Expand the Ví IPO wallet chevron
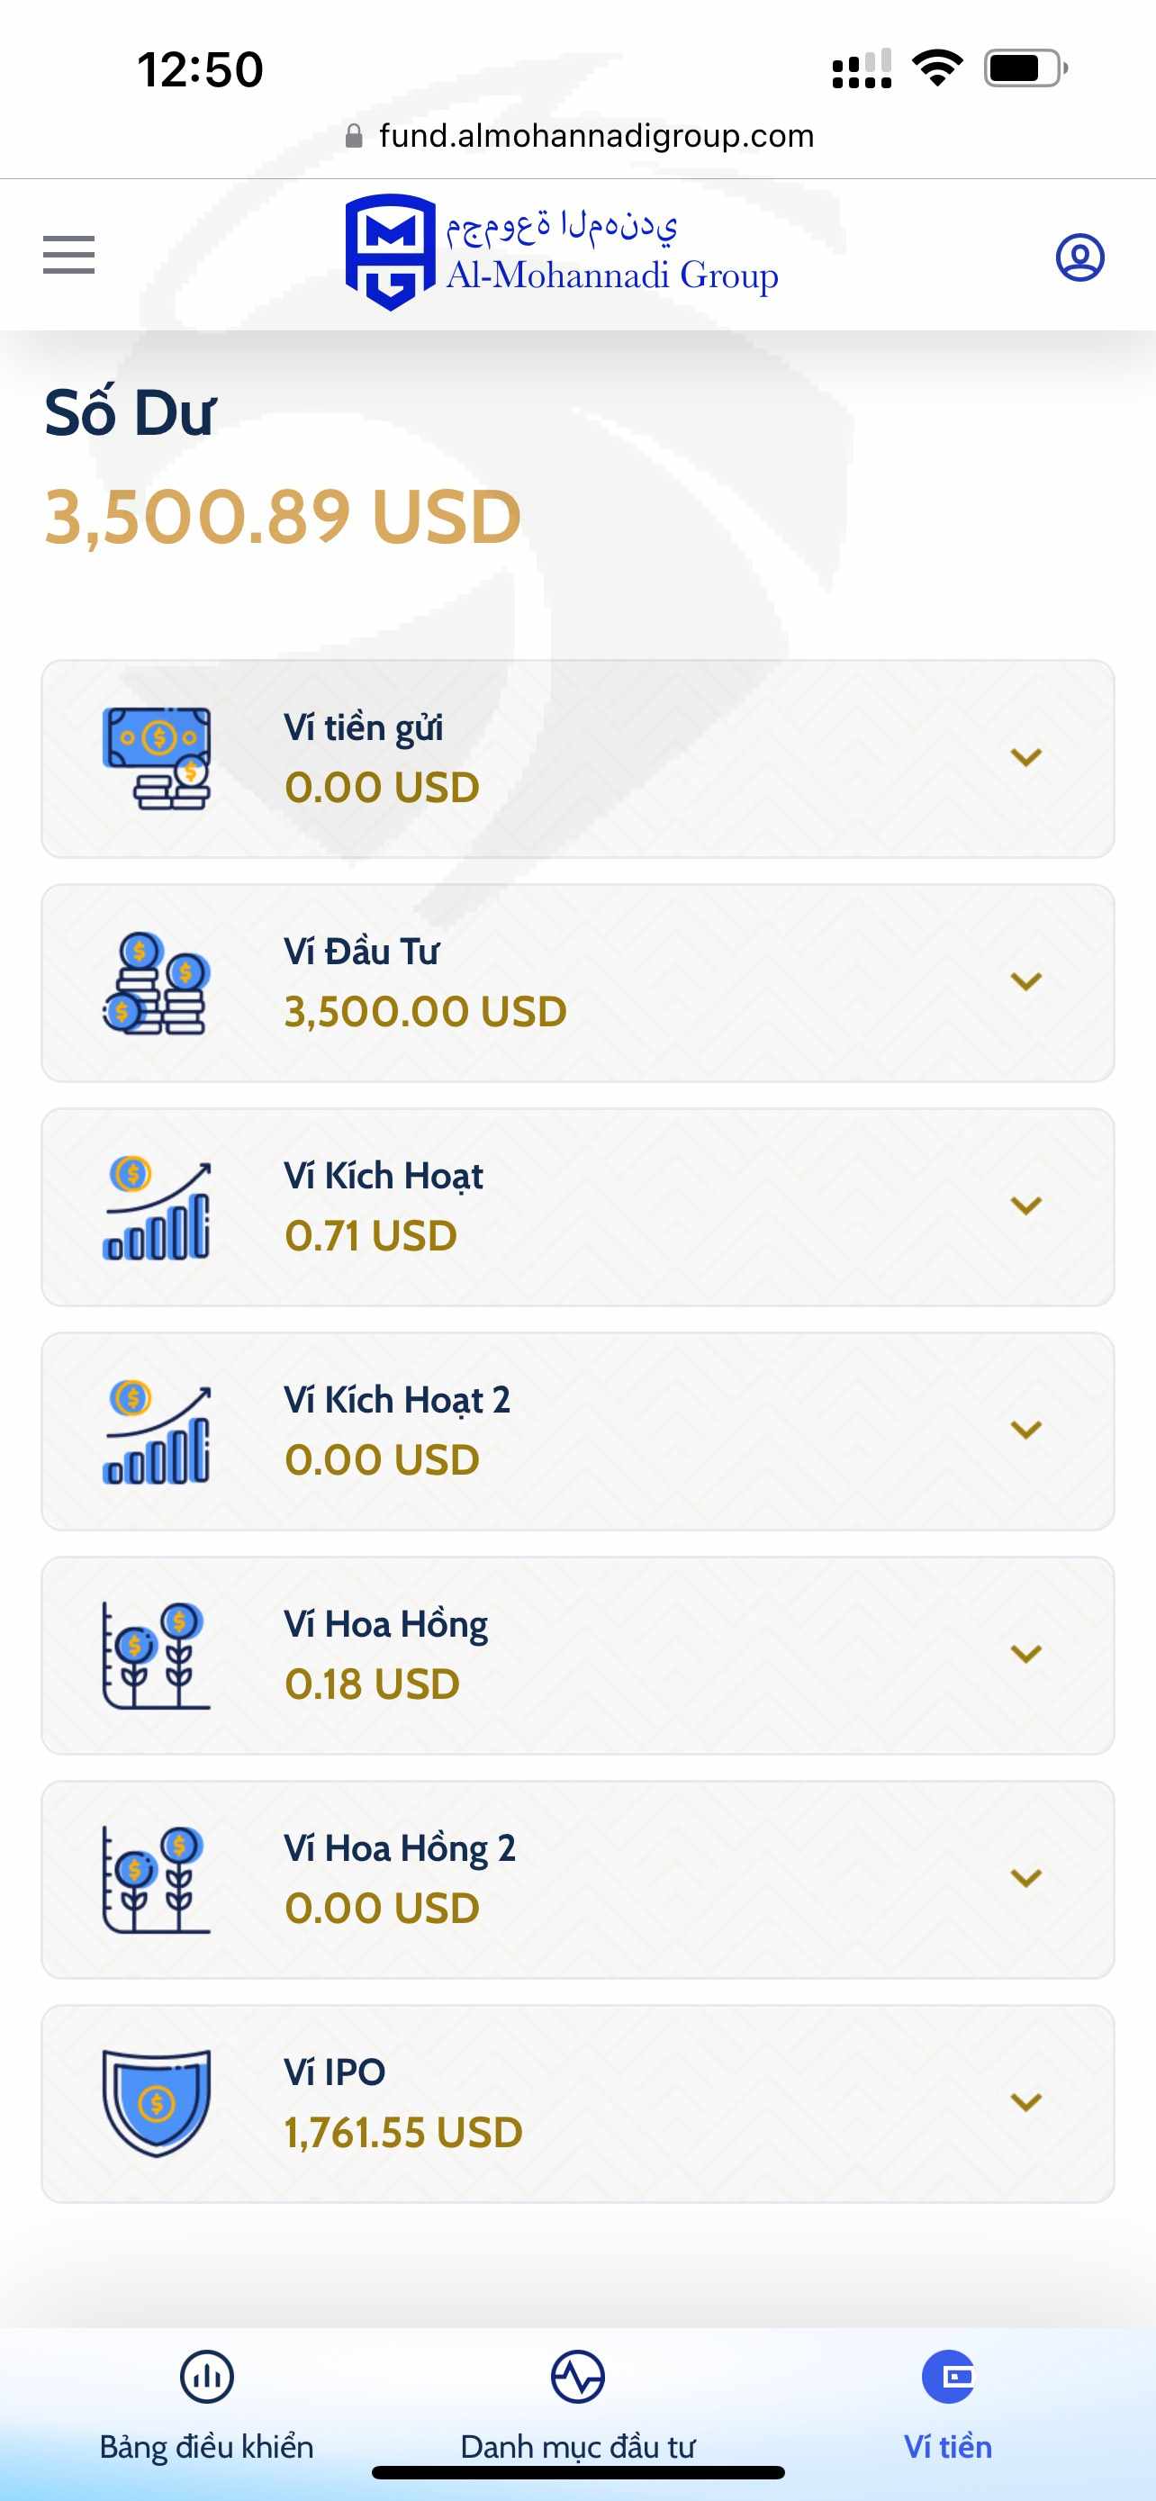Viewport: 1156px width, 2501px height. click(1026, 2102)
